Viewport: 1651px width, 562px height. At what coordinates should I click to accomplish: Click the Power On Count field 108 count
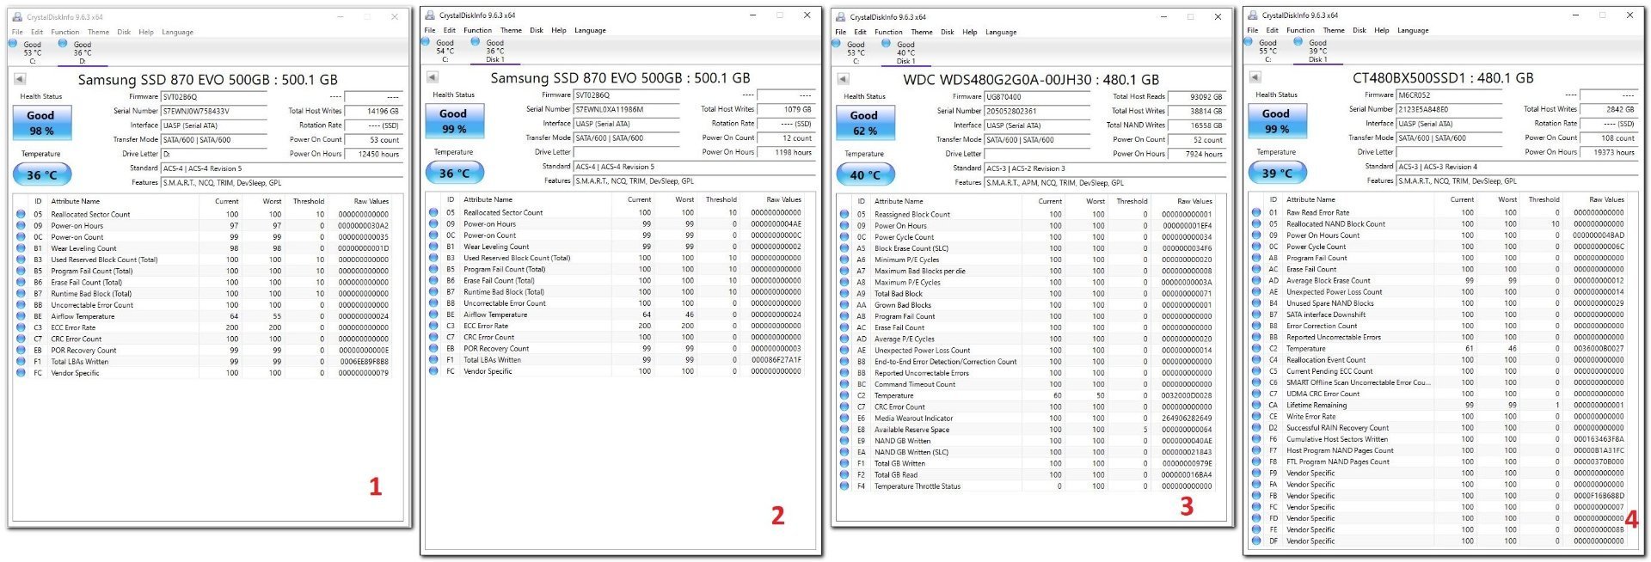[x=1609, y=137]
